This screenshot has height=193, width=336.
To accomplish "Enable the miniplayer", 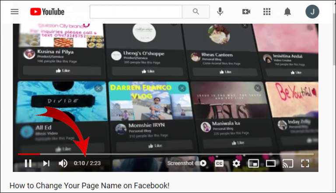I will click(253, 163).
